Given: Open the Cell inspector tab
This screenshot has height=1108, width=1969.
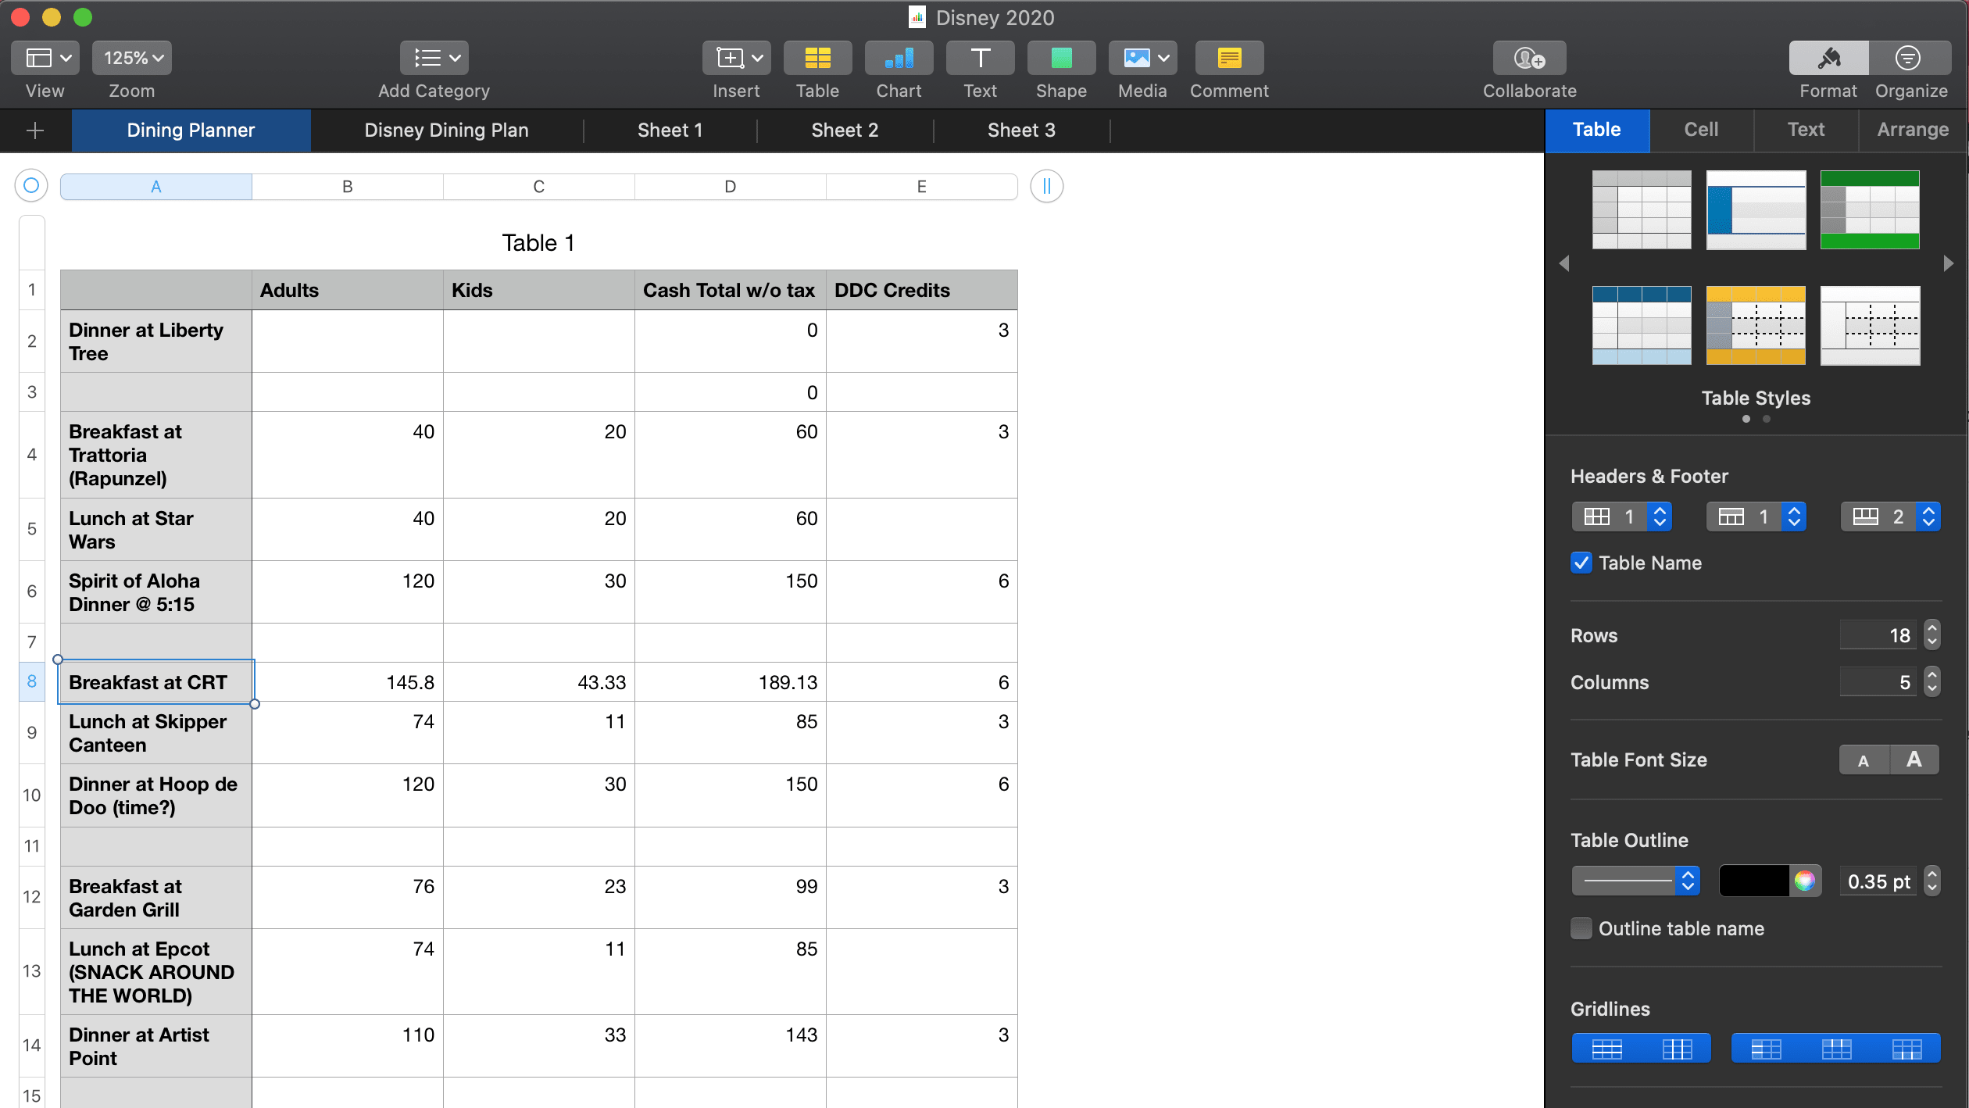Looking at the screenshot, I should (1701, 130).
